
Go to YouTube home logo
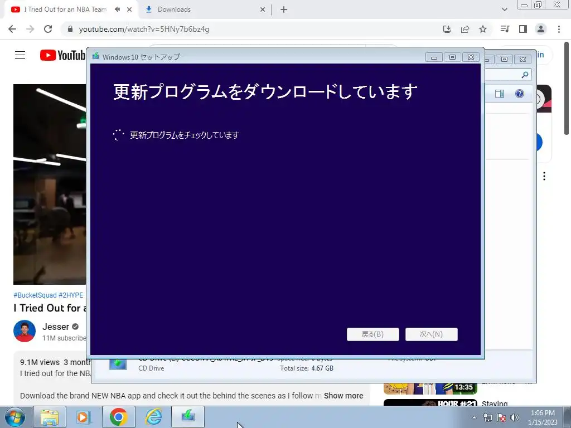62,55
